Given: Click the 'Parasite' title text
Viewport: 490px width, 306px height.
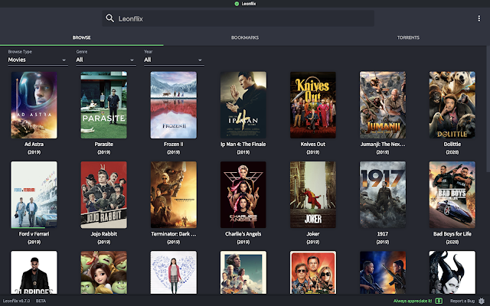Looking at the screenshot, I should point(104,145).
